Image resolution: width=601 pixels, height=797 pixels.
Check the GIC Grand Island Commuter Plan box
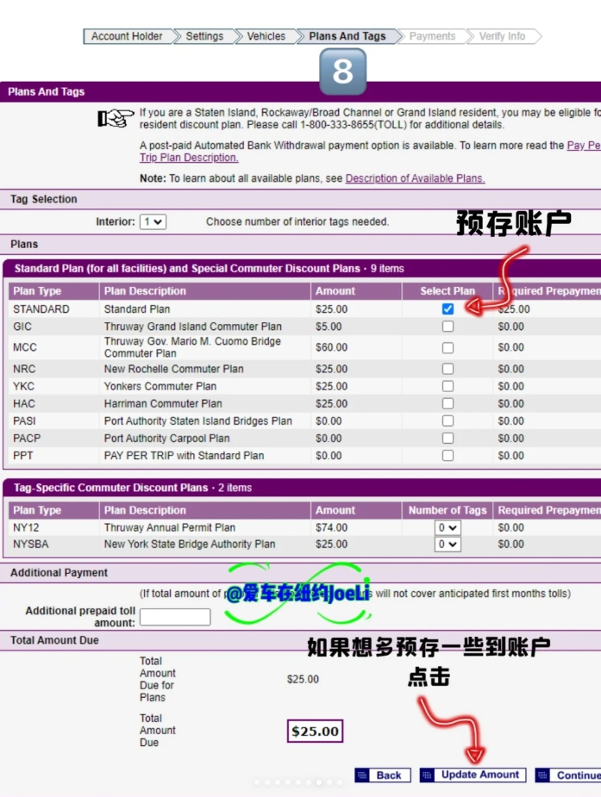click(448, 327)
